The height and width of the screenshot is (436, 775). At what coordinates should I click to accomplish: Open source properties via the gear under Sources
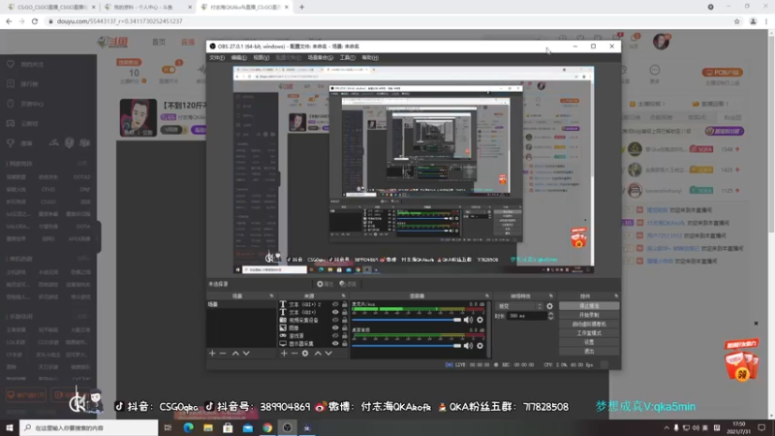[x=305, y=354]
